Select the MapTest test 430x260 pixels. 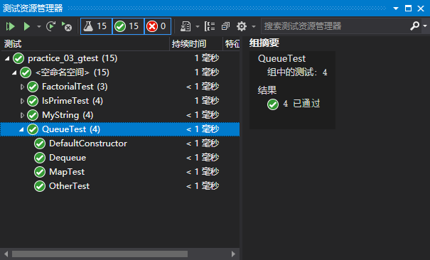point(120,172)
